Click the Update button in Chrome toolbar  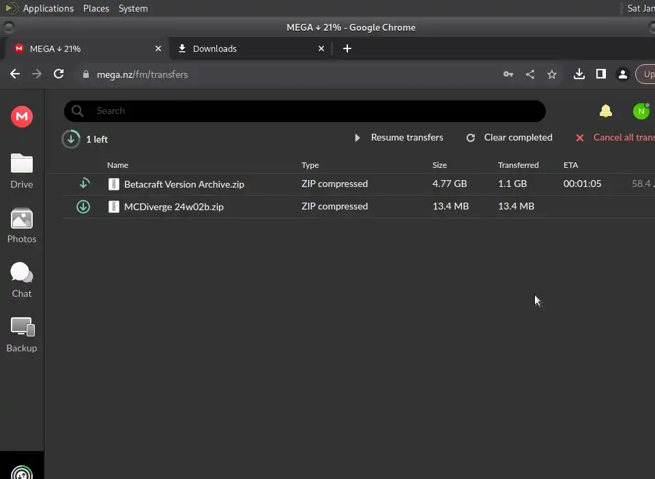tap(645, 74)
